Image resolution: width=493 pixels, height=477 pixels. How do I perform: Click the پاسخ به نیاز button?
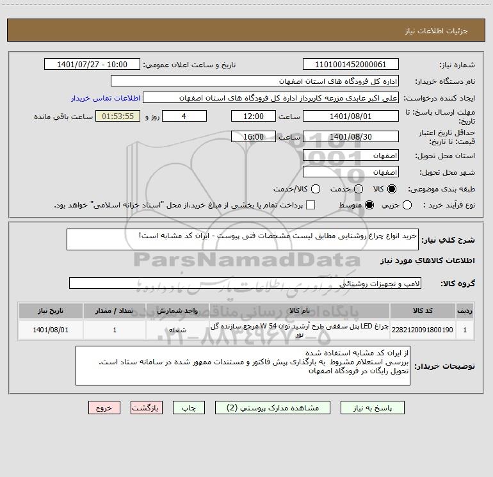click(x=372, y=408)
